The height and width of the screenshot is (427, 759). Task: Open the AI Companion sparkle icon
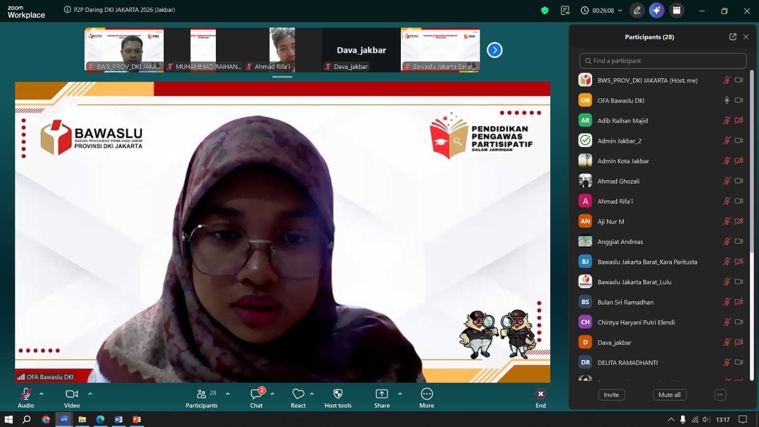[x=657, y=10]
